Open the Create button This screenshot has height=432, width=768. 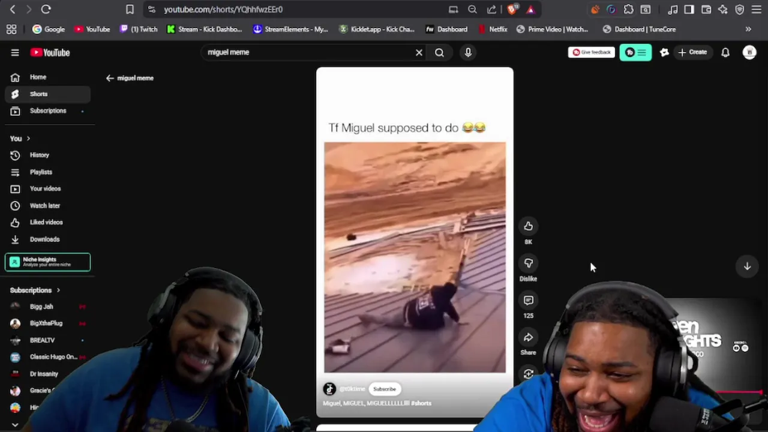(692, 52)
